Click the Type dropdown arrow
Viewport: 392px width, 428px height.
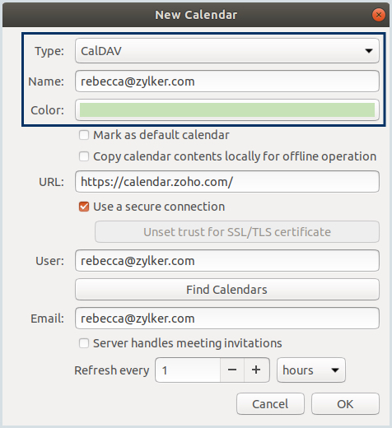(369, 51)
